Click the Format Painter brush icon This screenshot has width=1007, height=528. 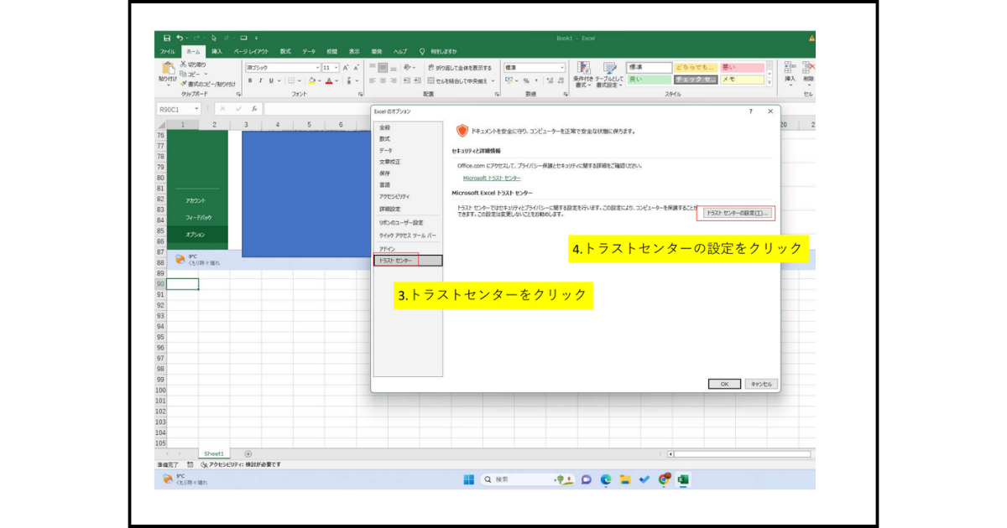(183, 84)
